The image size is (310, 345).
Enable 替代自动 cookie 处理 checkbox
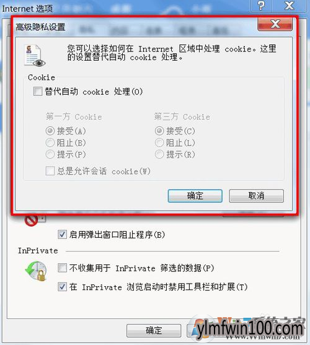click(x=38, y=91)
